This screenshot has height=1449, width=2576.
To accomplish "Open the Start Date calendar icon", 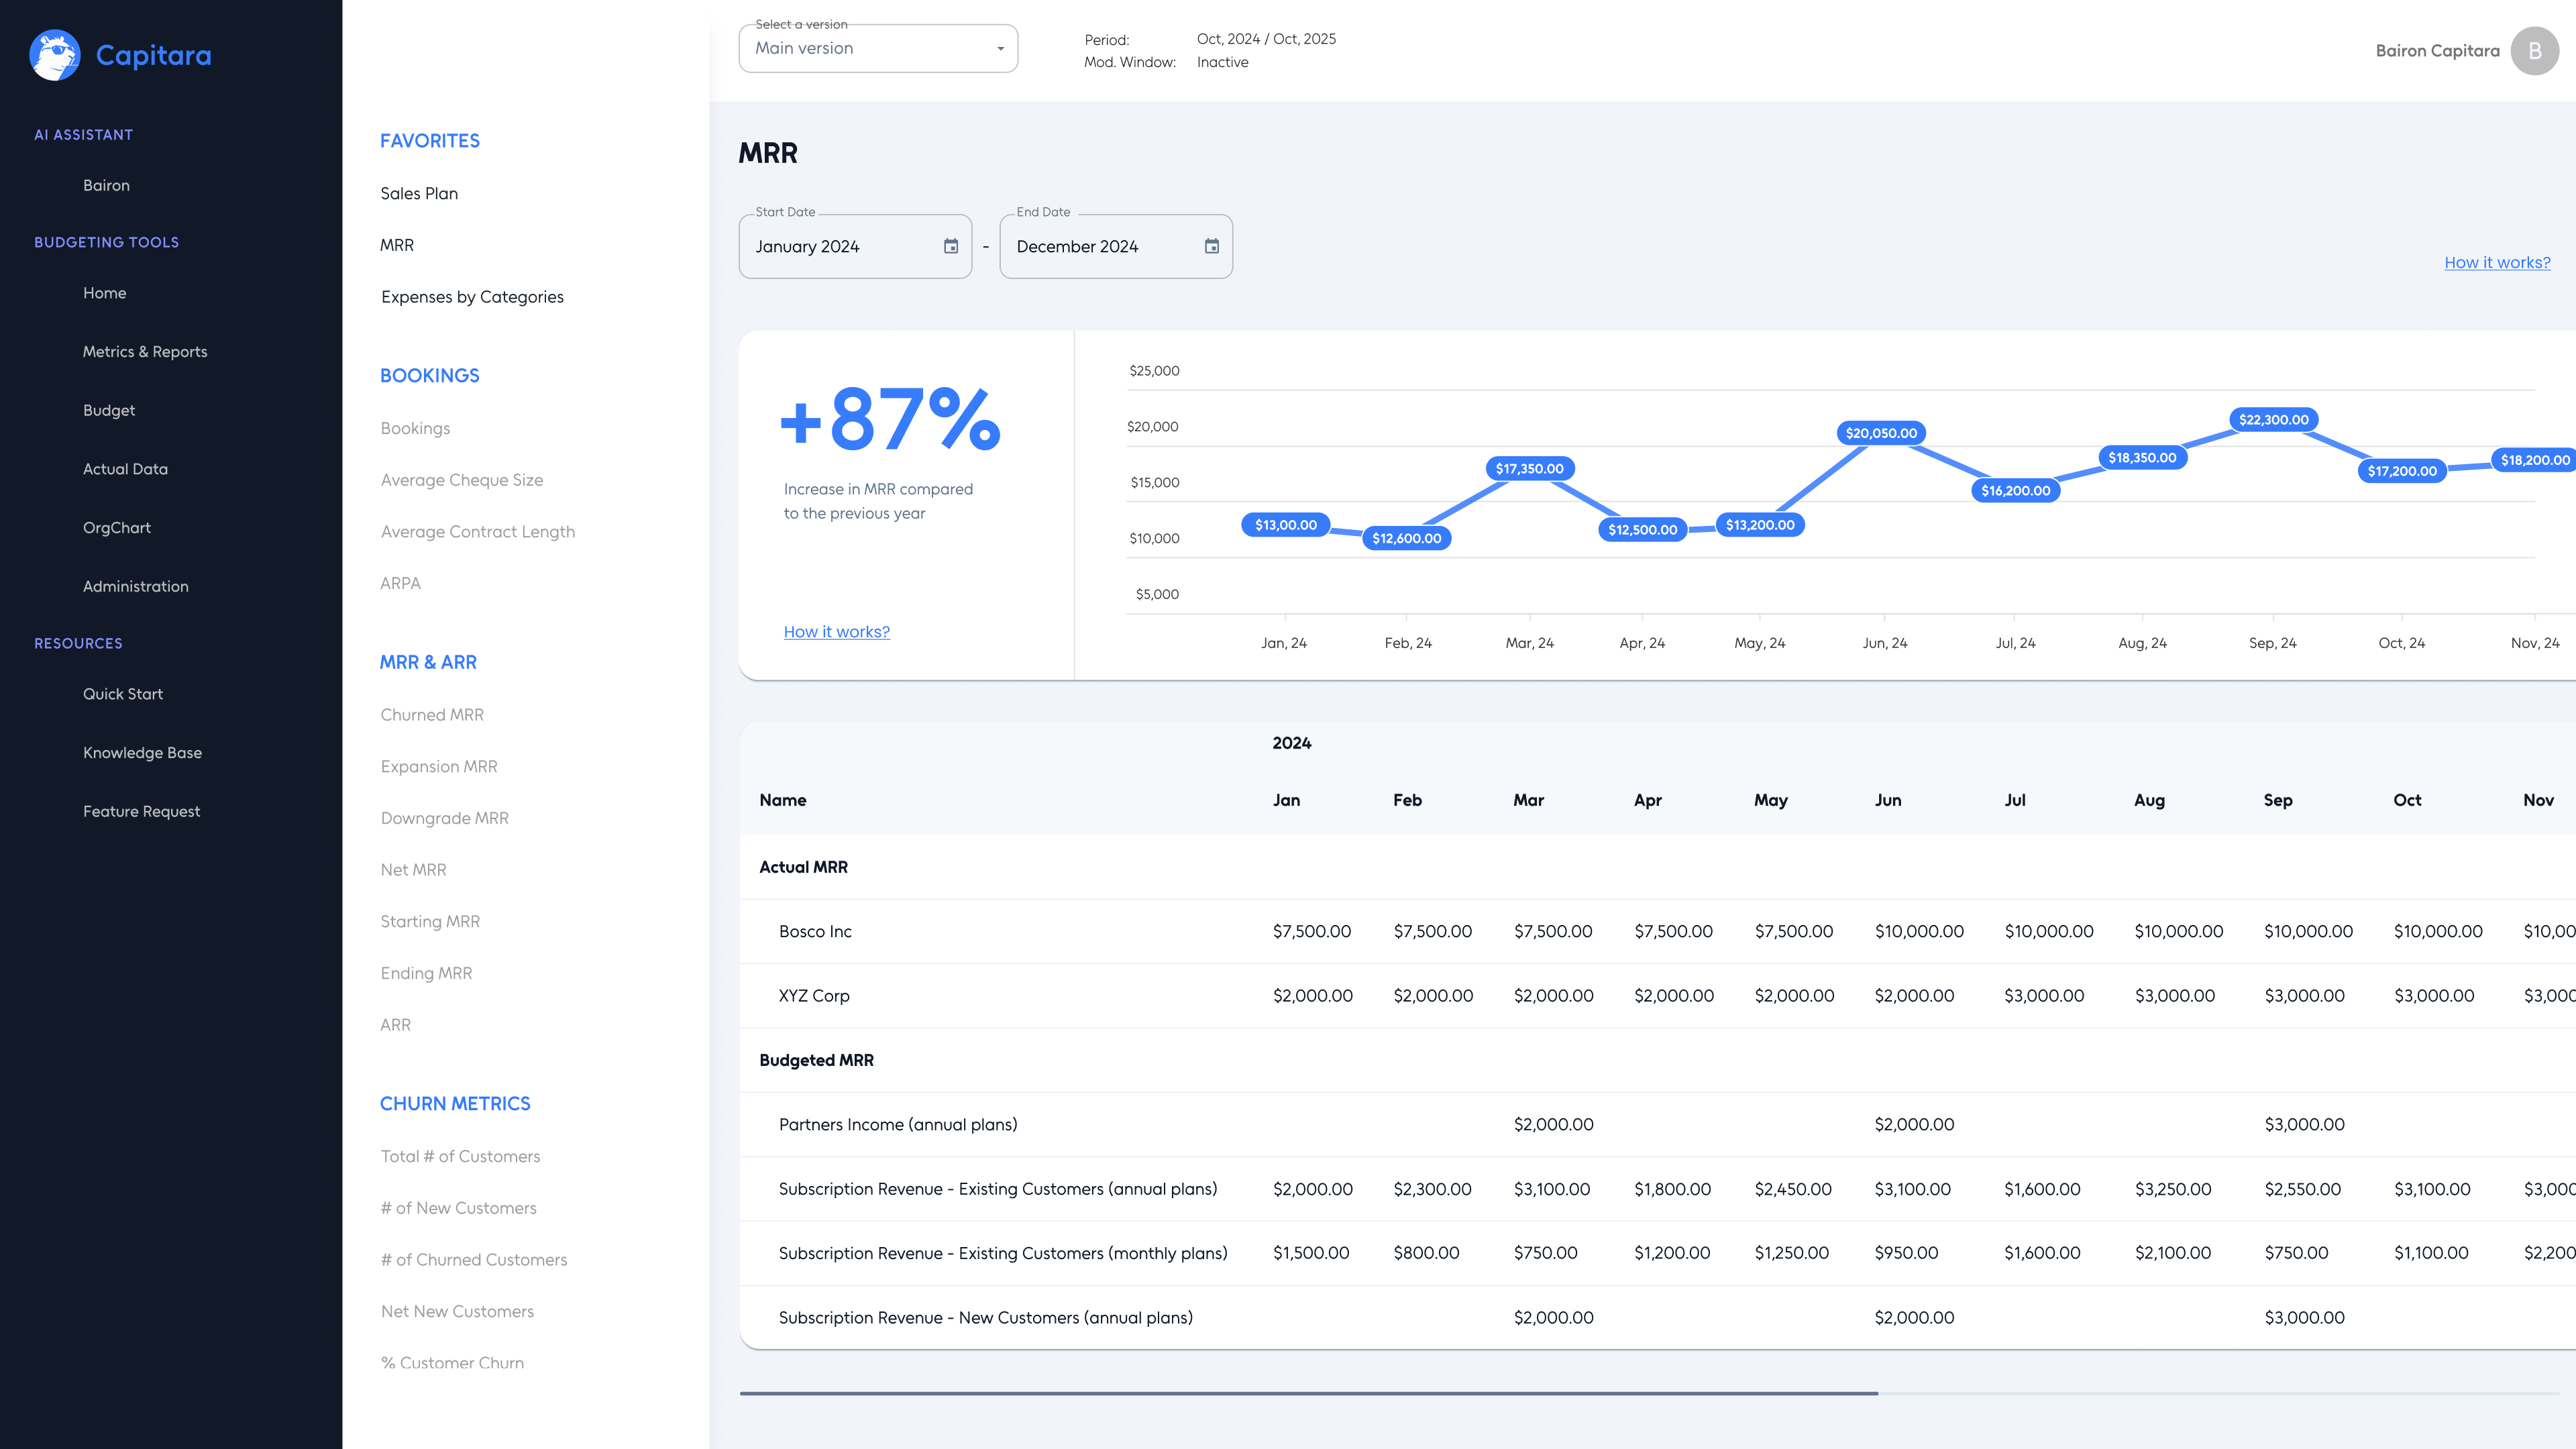I will (x=951, y=246).
